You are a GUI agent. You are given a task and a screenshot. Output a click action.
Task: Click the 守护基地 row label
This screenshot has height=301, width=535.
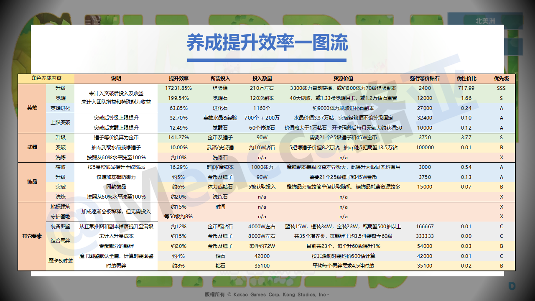click(x=60, y=217)
